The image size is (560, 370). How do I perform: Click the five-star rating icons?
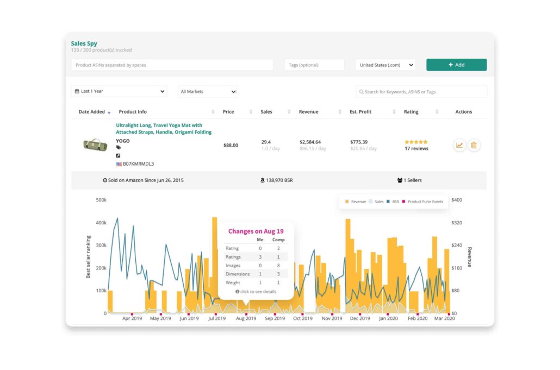pyautogui.click(x=416, y=142)
